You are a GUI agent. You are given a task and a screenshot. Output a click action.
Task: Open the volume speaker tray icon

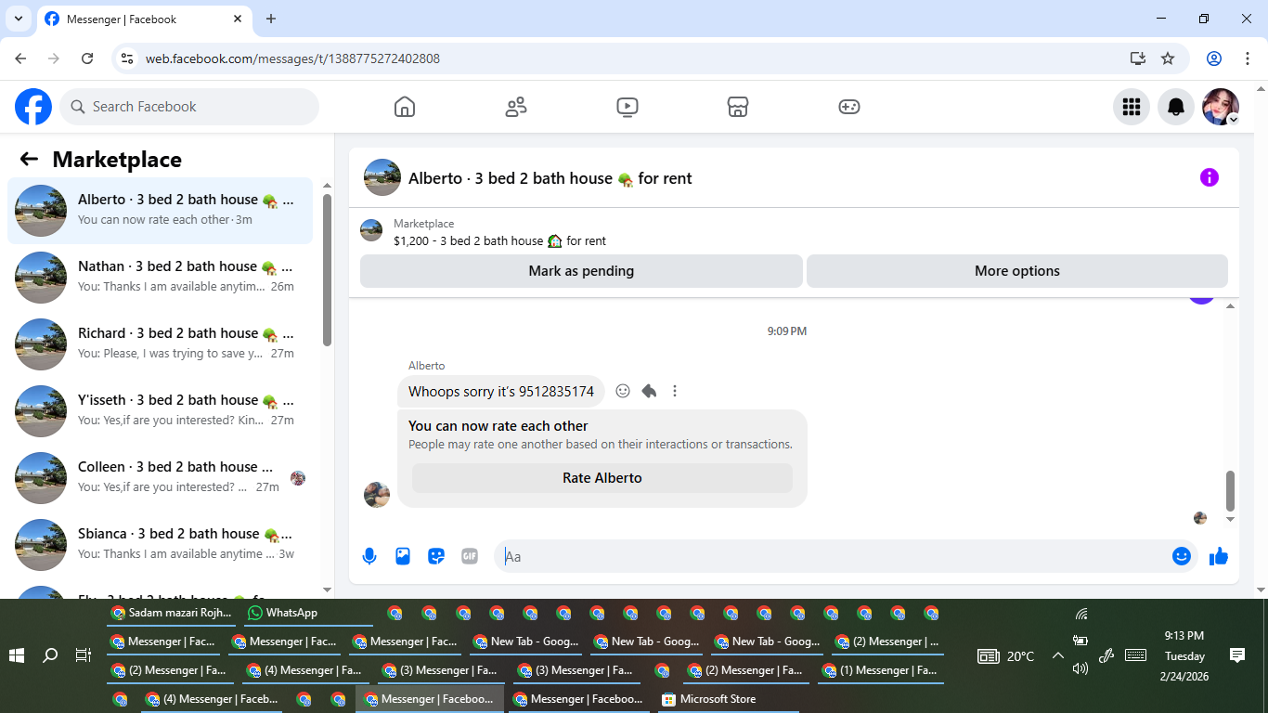[x=1080, y=668]
